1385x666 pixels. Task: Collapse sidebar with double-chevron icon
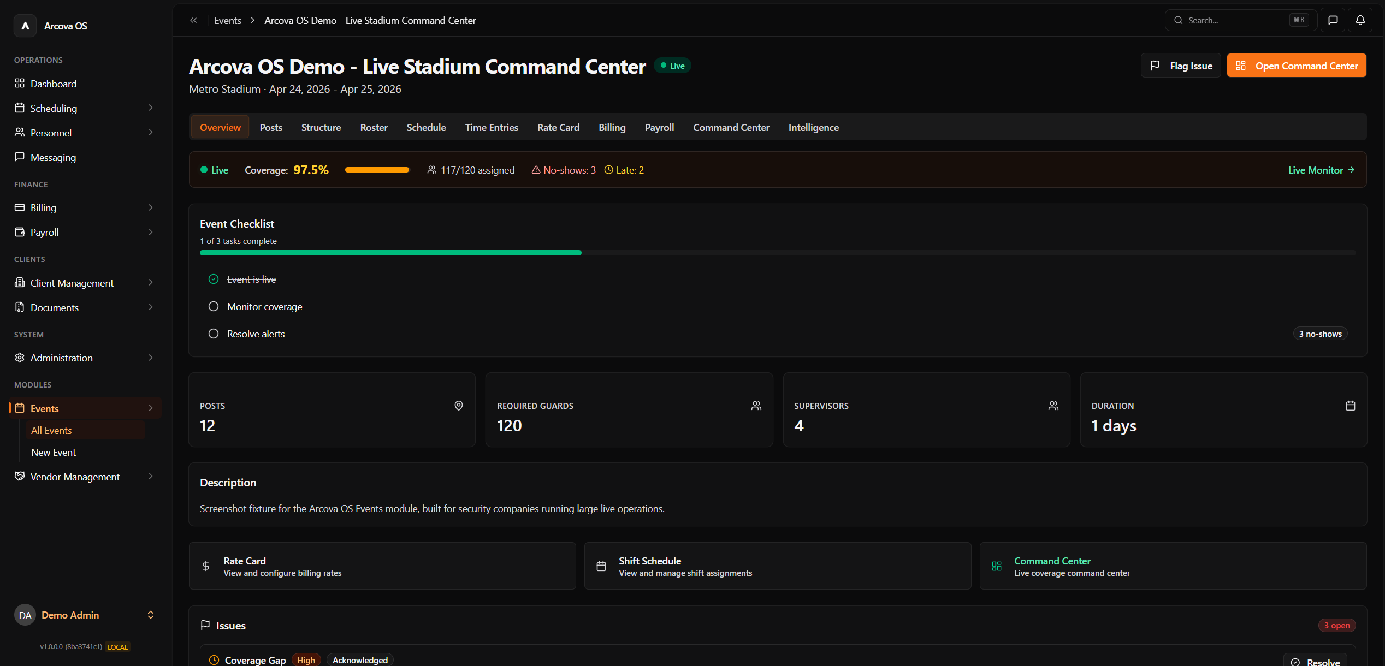click(x=193, y=20)
